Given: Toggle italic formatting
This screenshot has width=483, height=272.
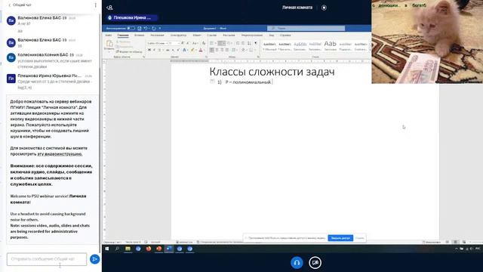Looking at the screenshot, I should [154, 50].
